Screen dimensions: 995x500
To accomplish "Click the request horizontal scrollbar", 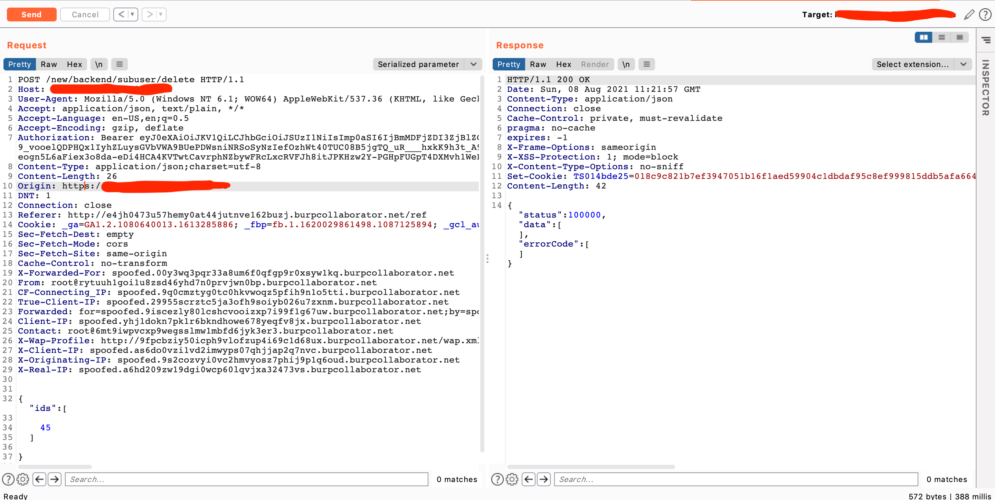I will [55, 467].
